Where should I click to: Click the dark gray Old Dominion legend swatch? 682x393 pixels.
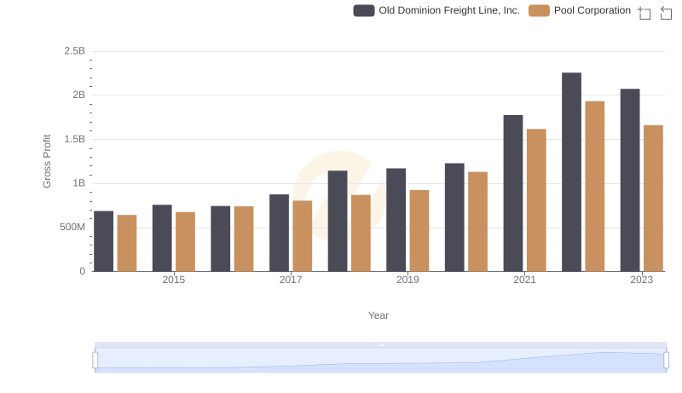pyautogui.click(x=364, y=10)
